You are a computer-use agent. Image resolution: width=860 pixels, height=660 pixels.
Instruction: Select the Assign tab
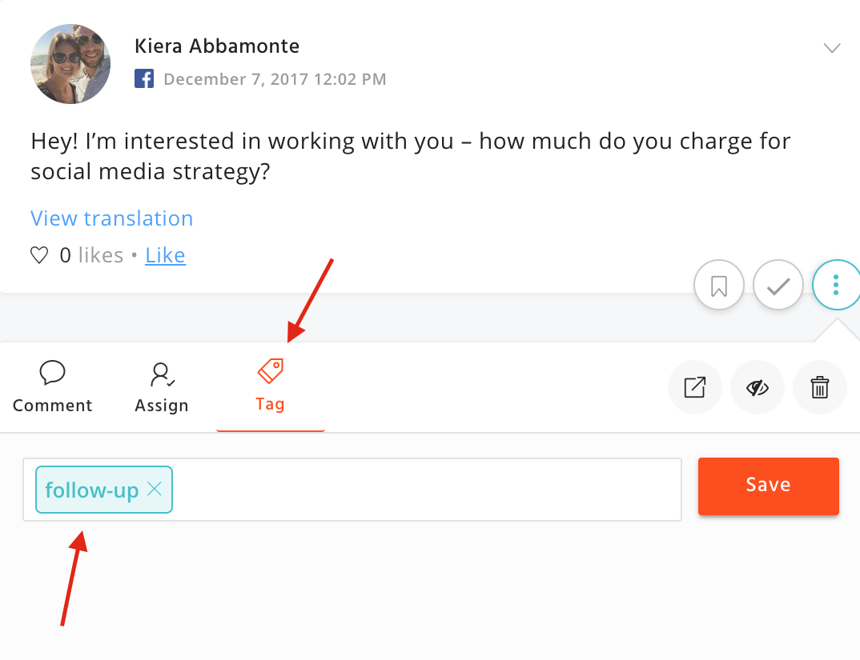click(162, 387)
